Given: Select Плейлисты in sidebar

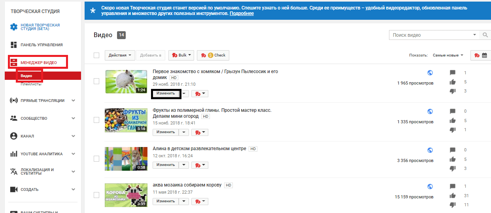Looking at the screenshot, I should [x=31, y=84].
